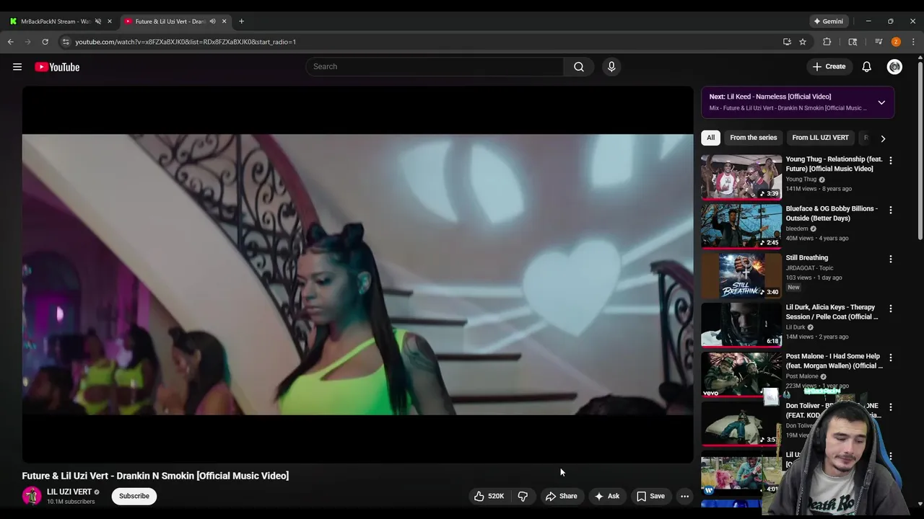Image resolution: width=924 pixels, height=519 pixels.
Task: Show more filter chips with right arrow
Action: point(883,138)
